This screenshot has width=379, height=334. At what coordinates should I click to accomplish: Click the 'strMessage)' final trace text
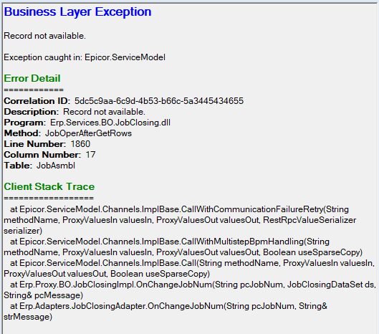click(x=28, y=317)
